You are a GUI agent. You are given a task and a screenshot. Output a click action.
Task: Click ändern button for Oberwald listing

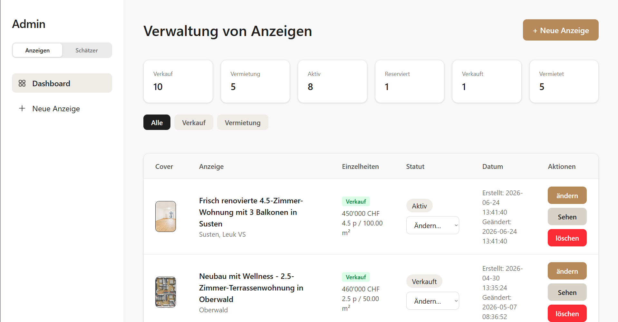point(567,271)
